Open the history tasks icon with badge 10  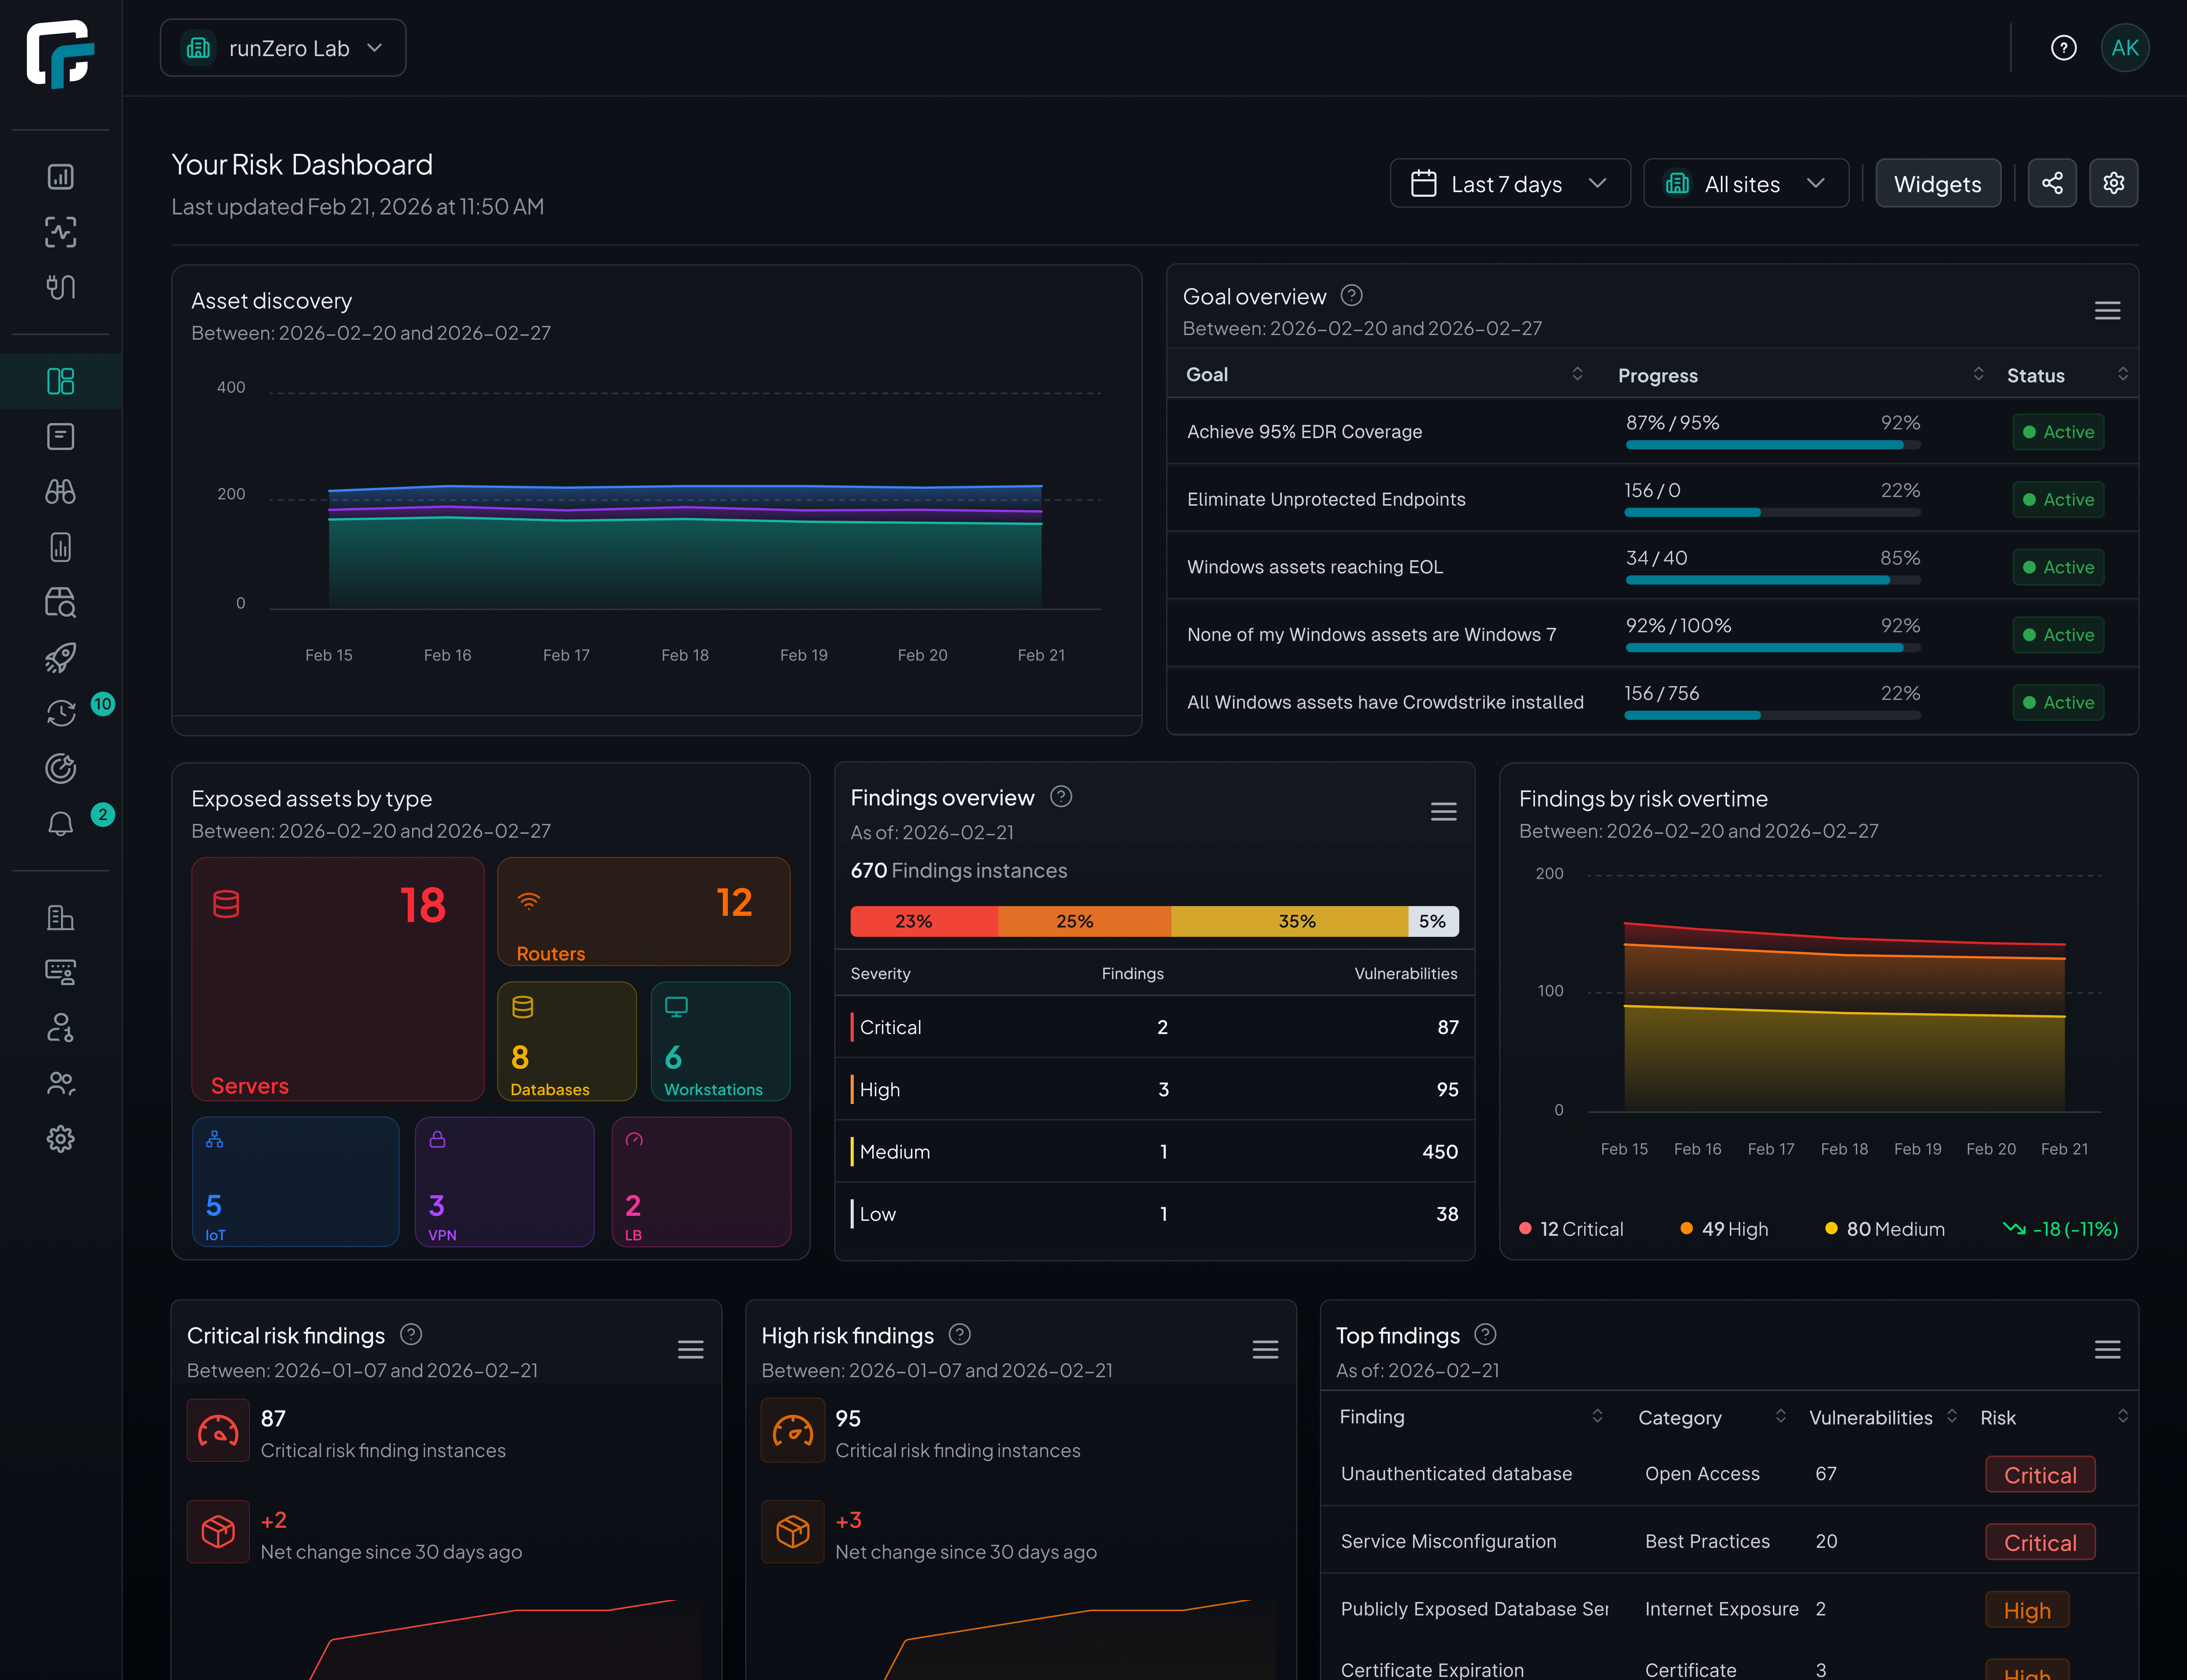[61, 713]
